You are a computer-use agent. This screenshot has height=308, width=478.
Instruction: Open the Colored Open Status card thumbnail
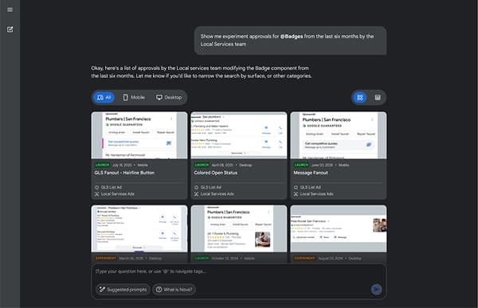(239, 135)
